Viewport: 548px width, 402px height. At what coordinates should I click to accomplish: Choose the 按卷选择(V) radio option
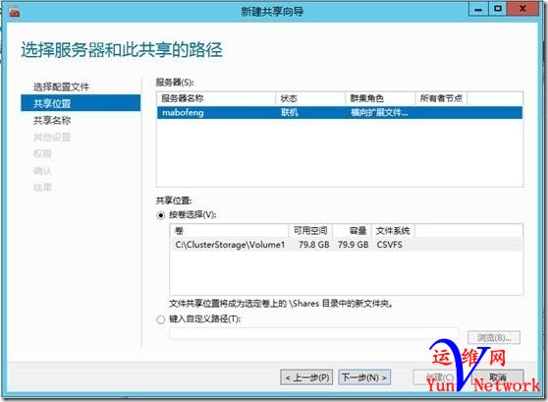161,215
